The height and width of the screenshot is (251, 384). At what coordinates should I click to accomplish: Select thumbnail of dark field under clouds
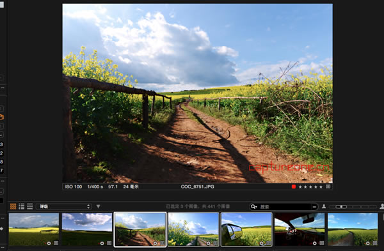[87, 229]
